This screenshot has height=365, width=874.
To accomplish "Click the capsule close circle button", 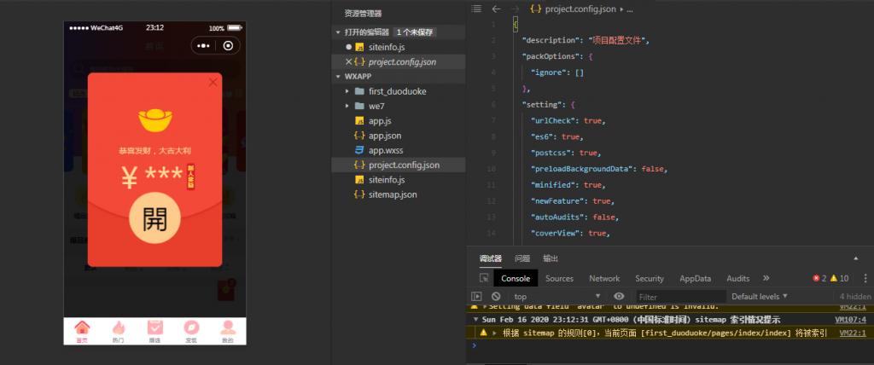I will tap(228, 46).
